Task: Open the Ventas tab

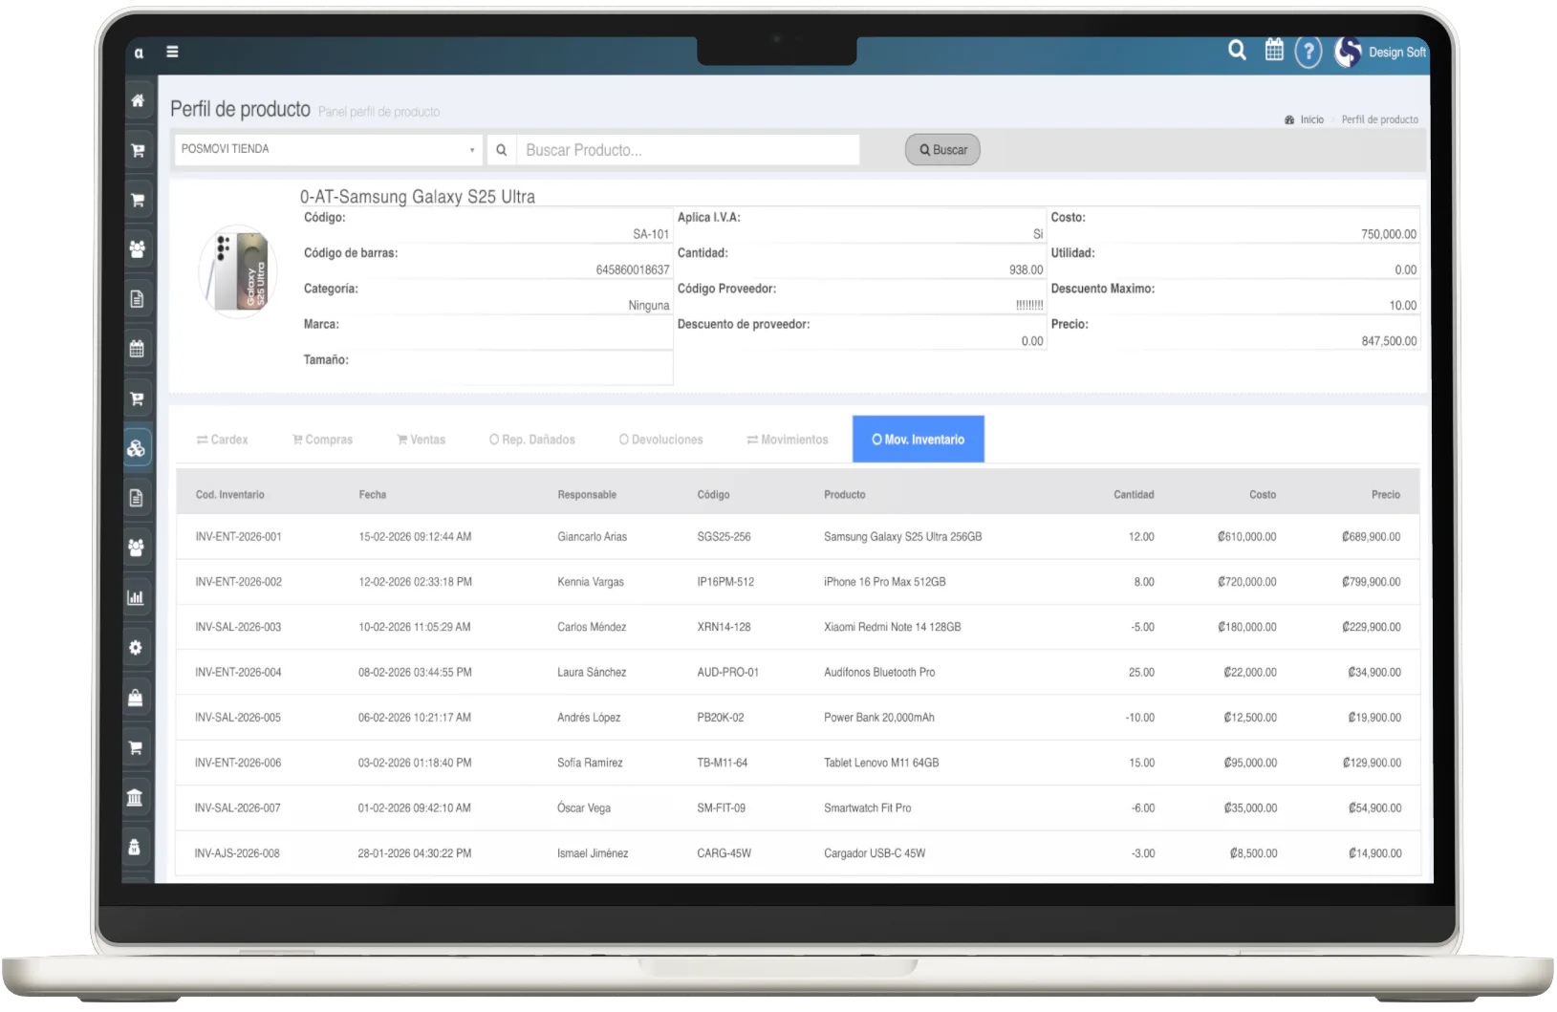Action: point(421,440)
